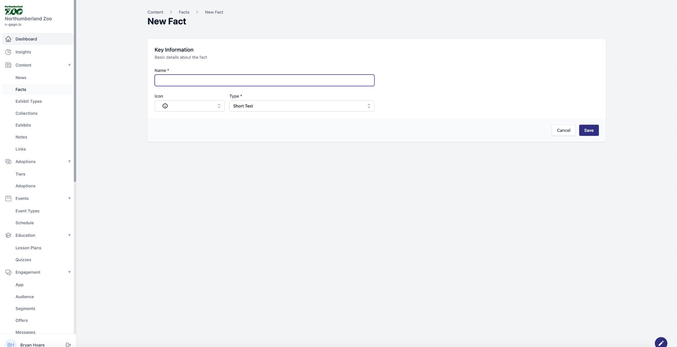The image size is (677, 347).
Task: Collapse the Adoptions section arrow
Action: pyautogui.click(x=69, y=161)
